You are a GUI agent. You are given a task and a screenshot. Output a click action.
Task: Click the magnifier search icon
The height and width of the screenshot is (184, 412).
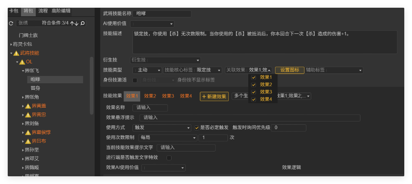pos(82,23)
